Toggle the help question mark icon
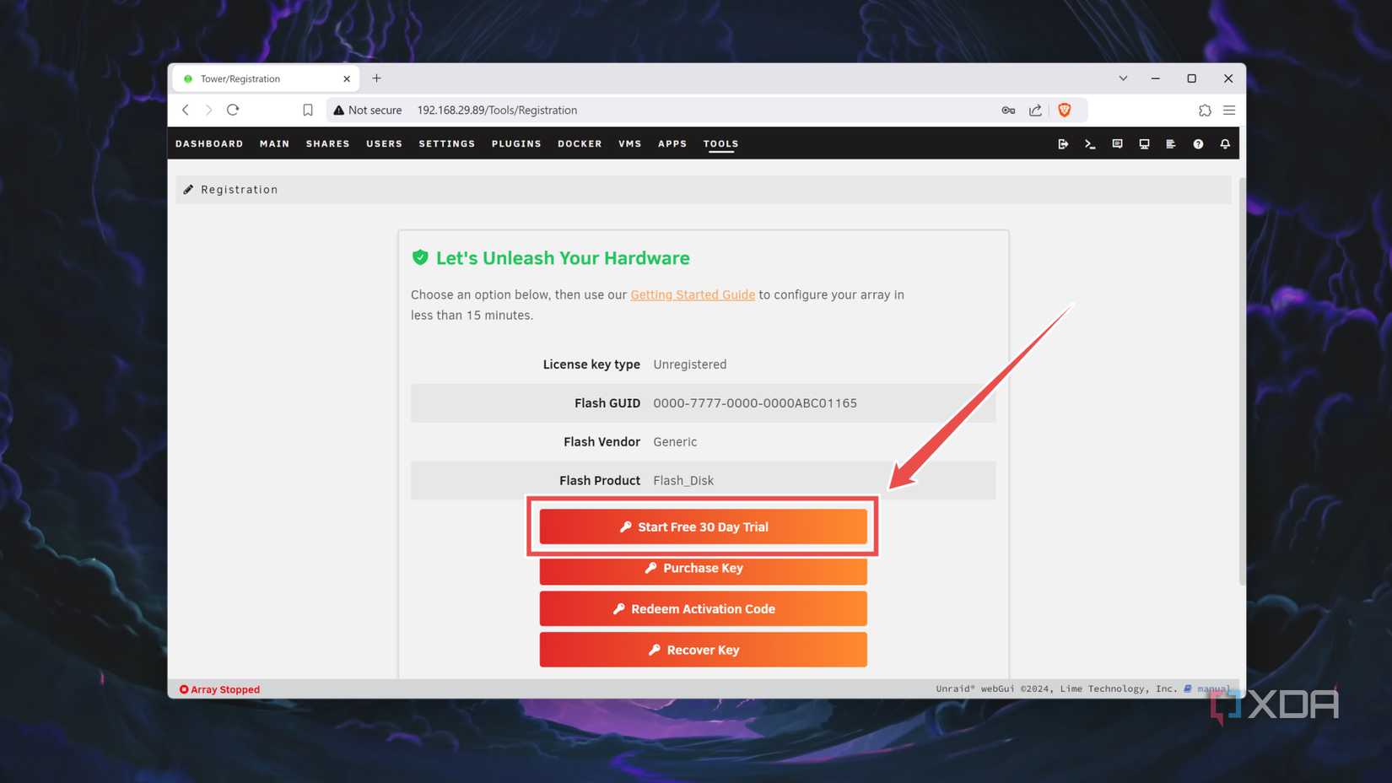The height and width of the screenshot is (783, 1392). tap(1198, 144)
